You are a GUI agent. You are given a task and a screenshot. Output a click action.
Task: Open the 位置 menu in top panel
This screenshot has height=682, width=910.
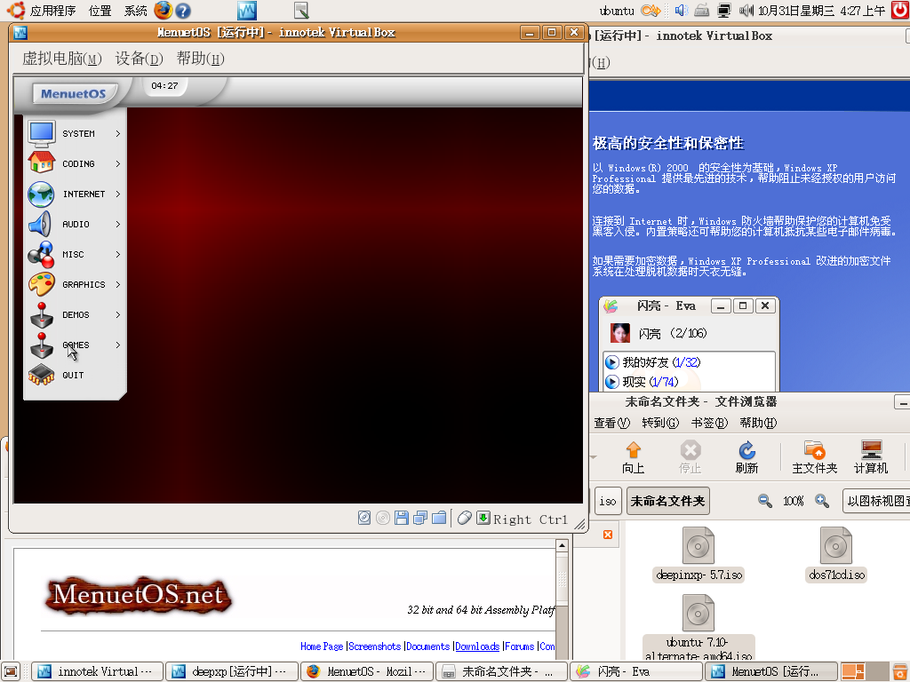(x=100, y=11)
